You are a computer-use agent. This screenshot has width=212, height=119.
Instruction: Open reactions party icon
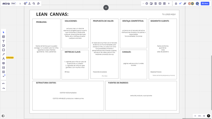(x=185, y=4)
